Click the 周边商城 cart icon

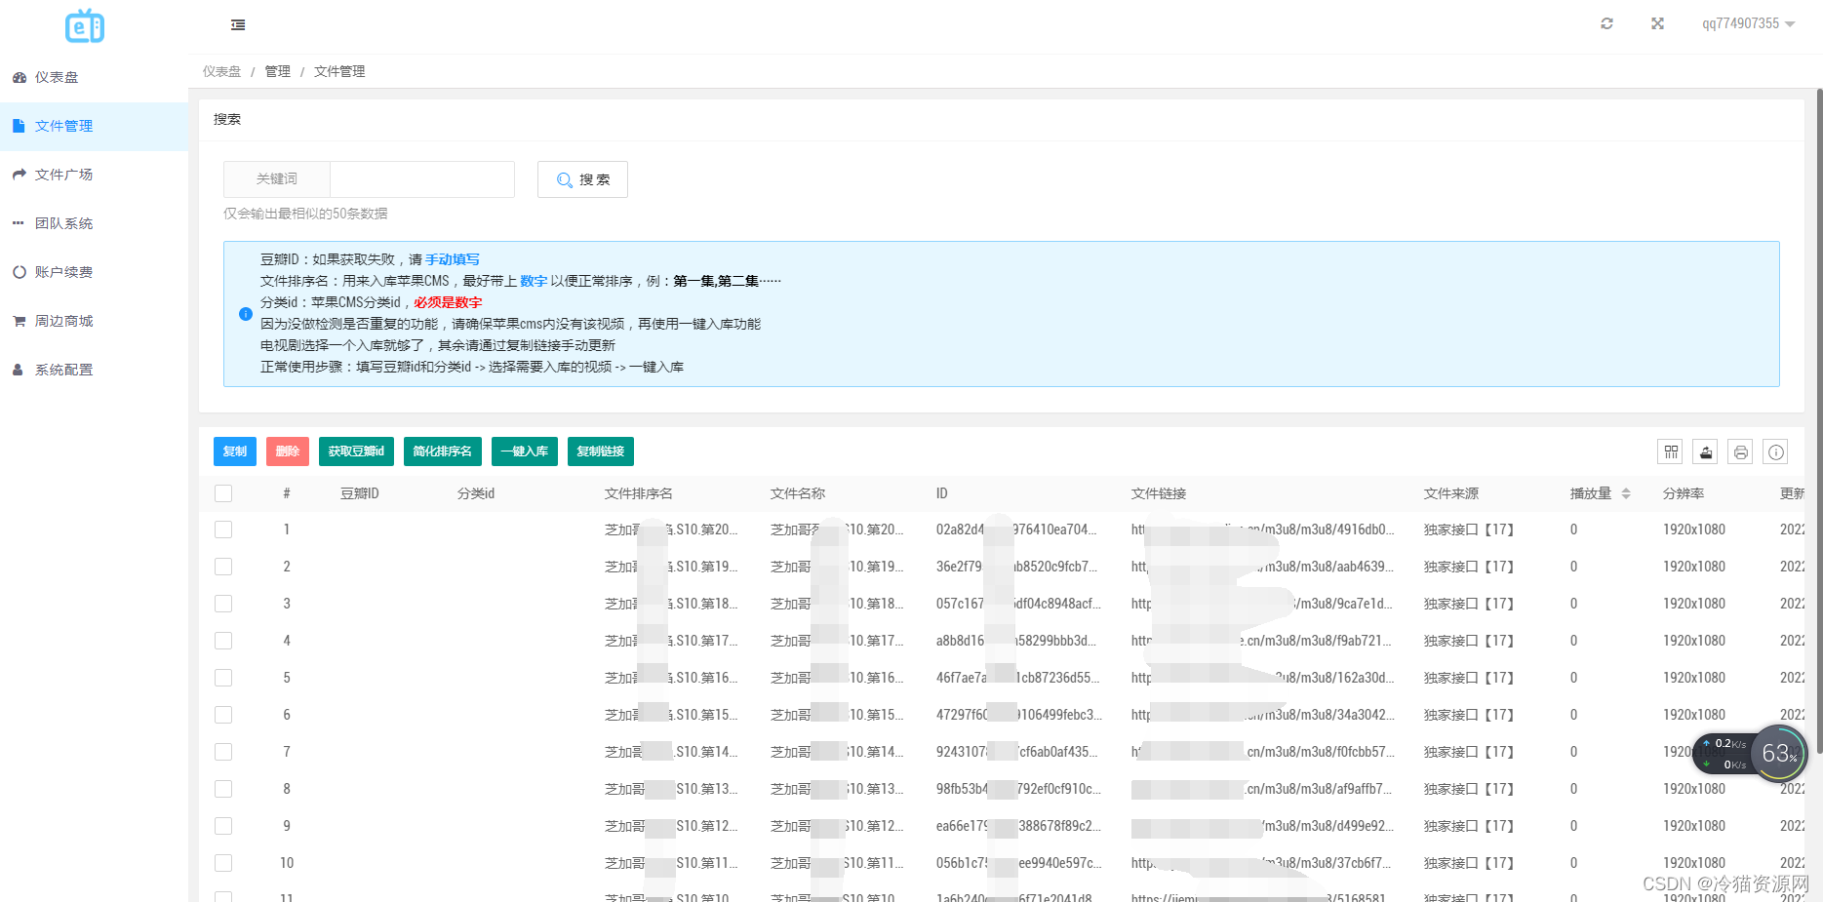click(19, 321)
